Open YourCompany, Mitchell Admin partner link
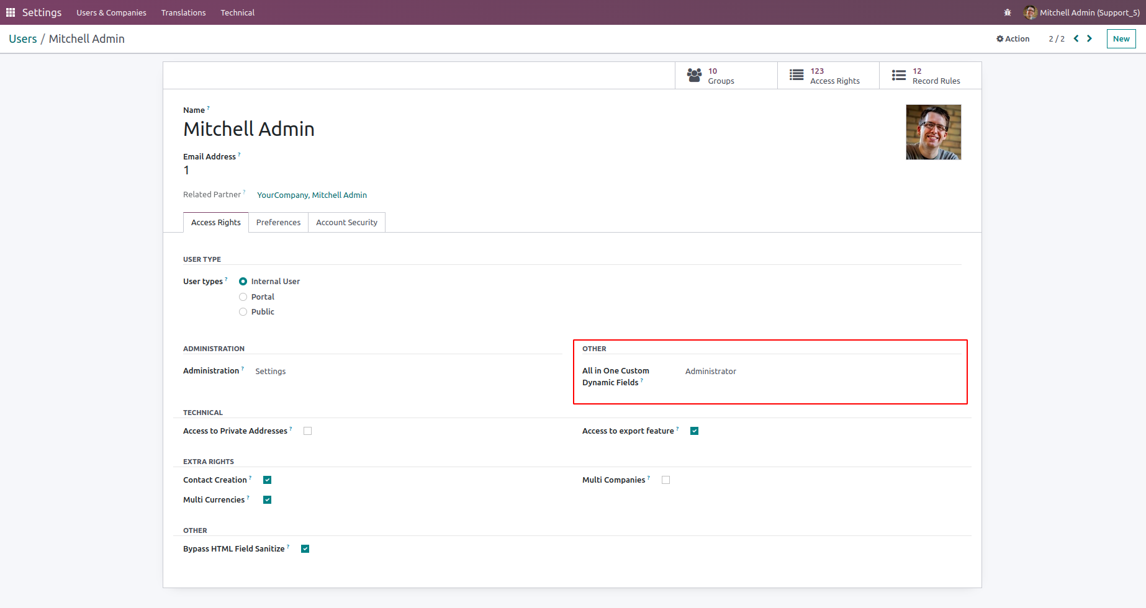 (312, 195)
